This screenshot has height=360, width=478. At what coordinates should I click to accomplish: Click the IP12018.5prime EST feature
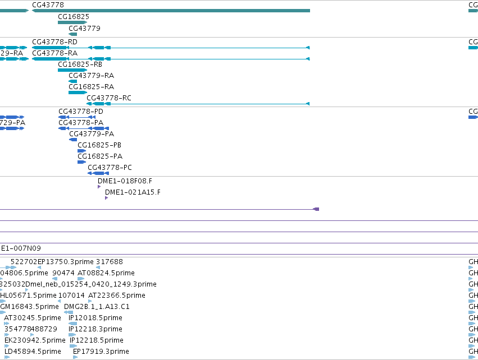[x=73, y=324]
